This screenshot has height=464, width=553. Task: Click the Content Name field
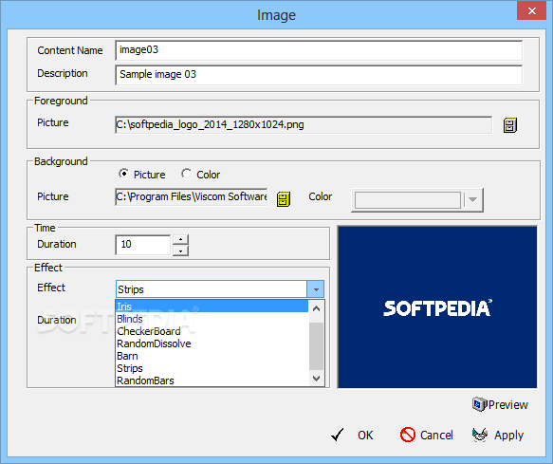pyautogui.click(x=319, y=50)
